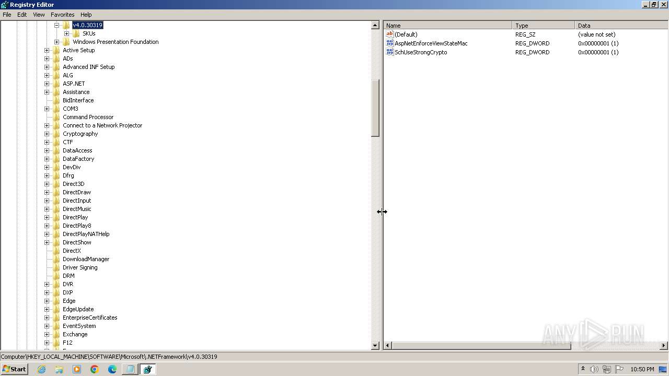Click the Windows Presentation Foundation folder icon
This screenshot has width=669, height=376.
pyautogui.click(x=66, y=42)
